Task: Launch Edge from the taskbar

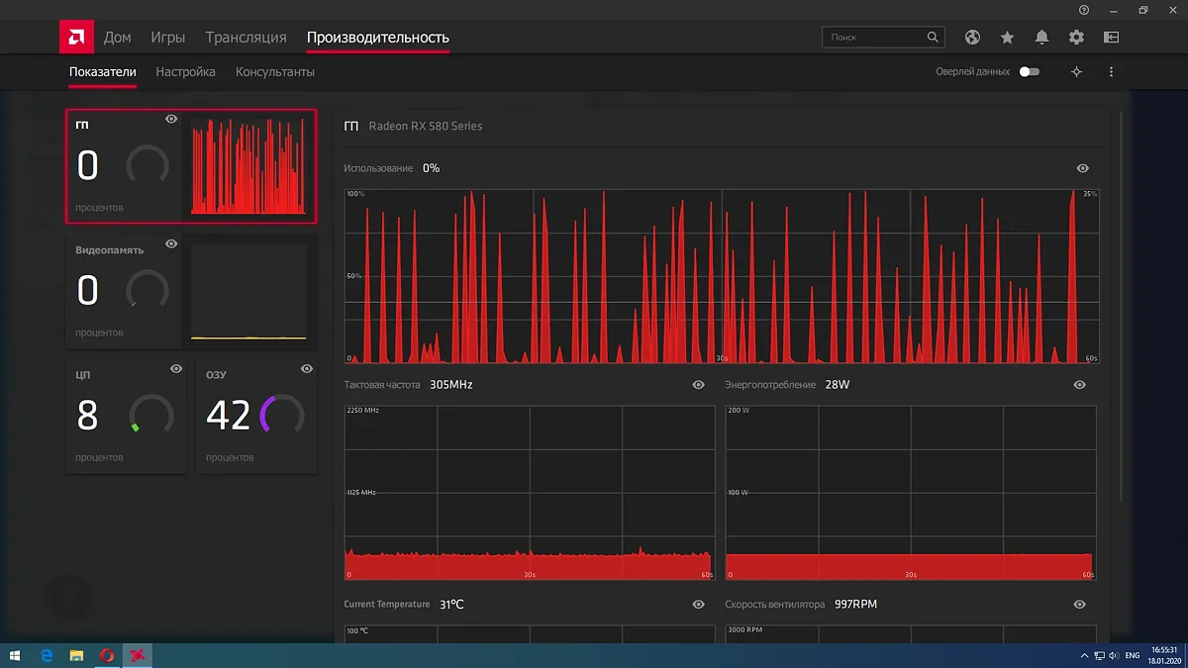Action: (47, 655)
